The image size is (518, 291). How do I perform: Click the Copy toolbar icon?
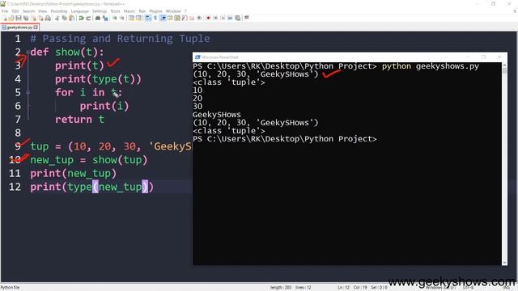[65, 18]
